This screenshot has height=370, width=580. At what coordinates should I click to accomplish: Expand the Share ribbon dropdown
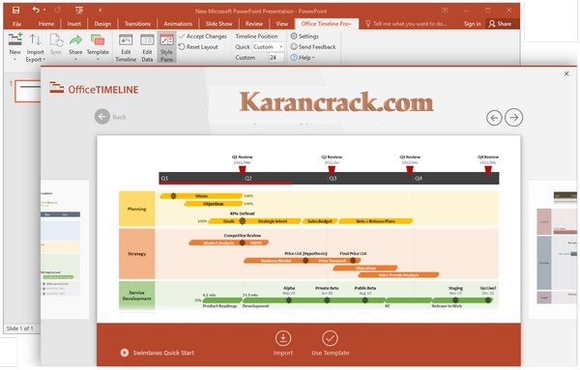pyautogui.click(x=75, y=47)
